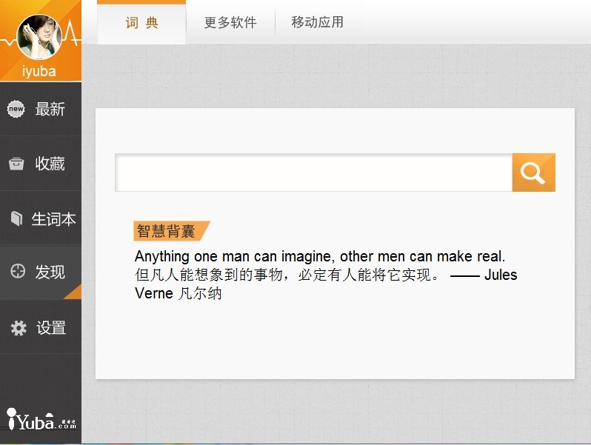
Task: Click the book icon beside 生词本
Action: (x=16, y=218)
